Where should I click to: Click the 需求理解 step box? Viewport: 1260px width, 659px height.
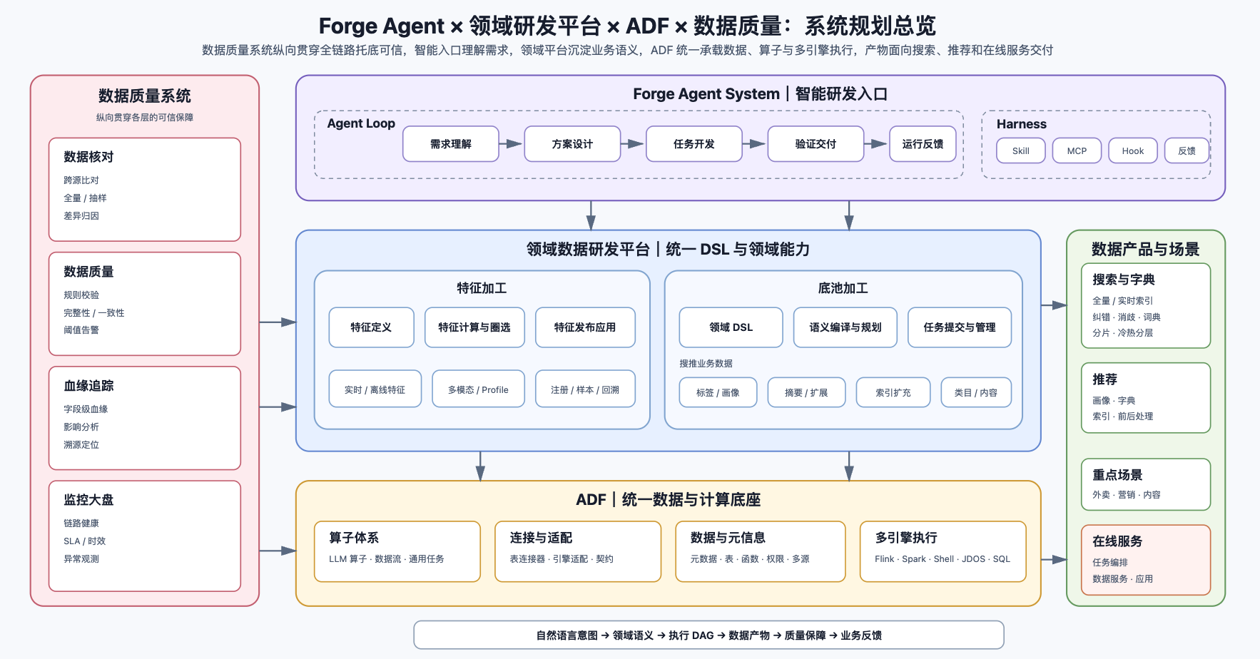451,144
